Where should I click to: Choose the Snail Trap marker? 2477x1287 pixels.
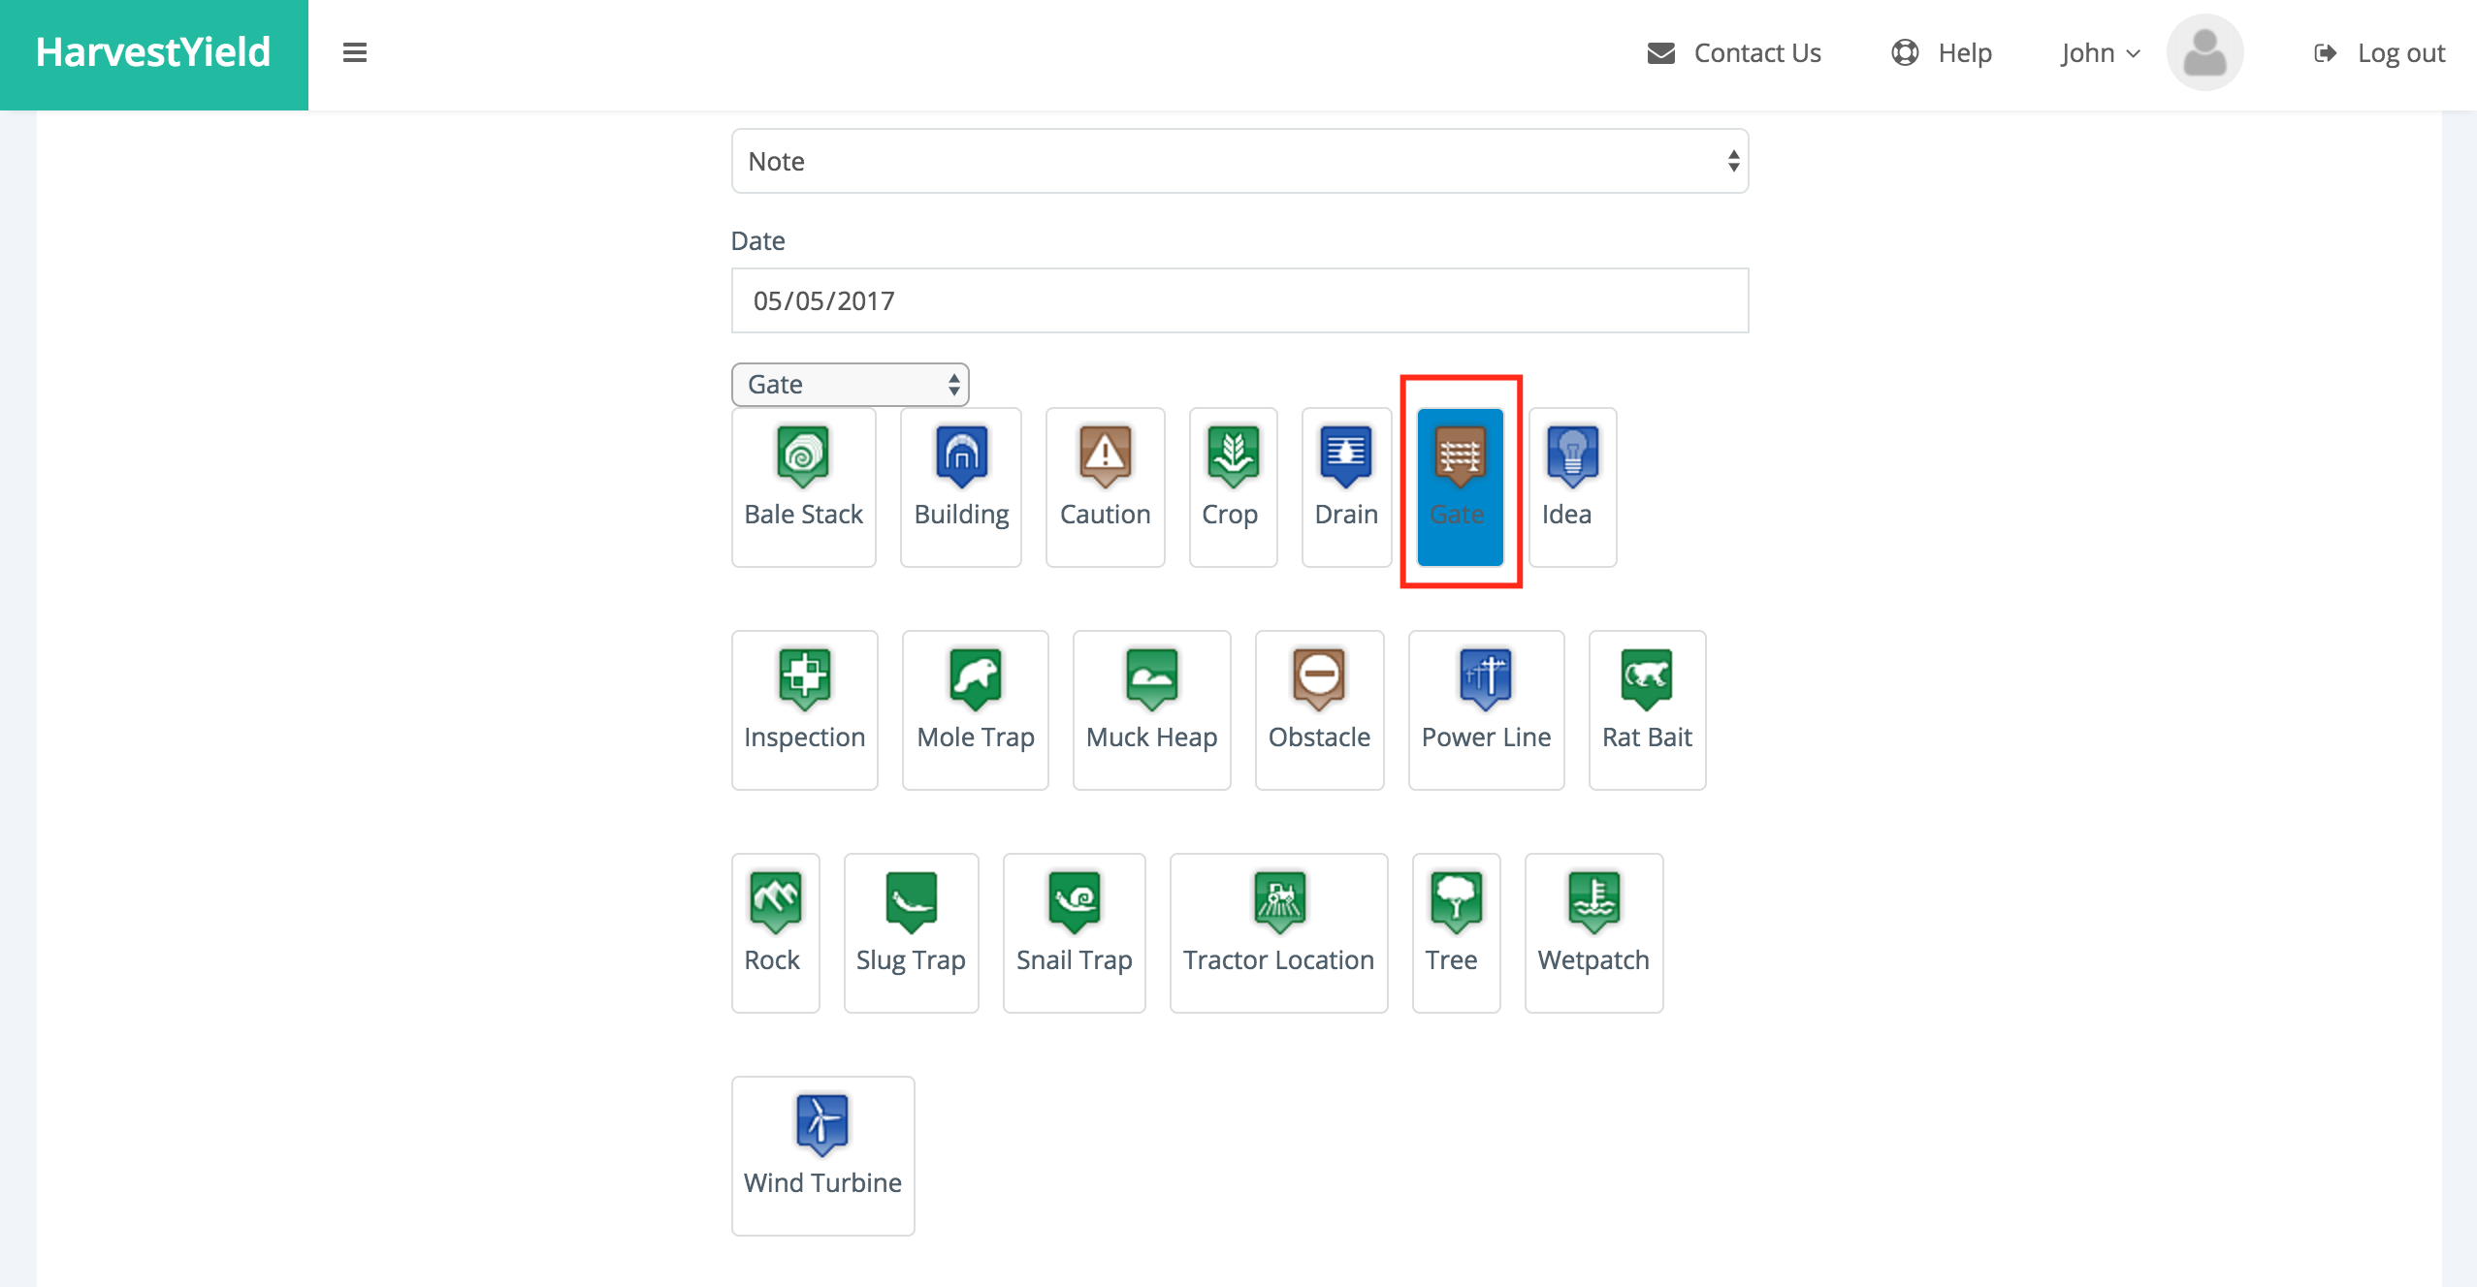[1074, 932]
